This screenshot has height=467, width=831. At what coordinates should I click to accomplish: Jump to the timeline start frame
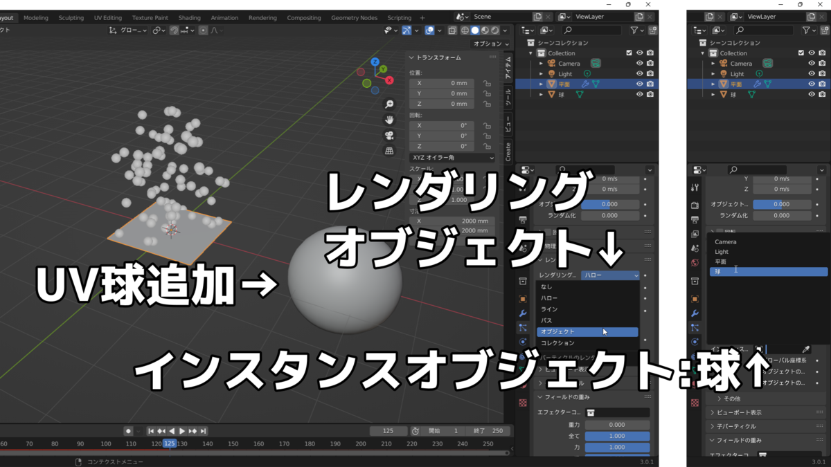(x=151, y=431)
